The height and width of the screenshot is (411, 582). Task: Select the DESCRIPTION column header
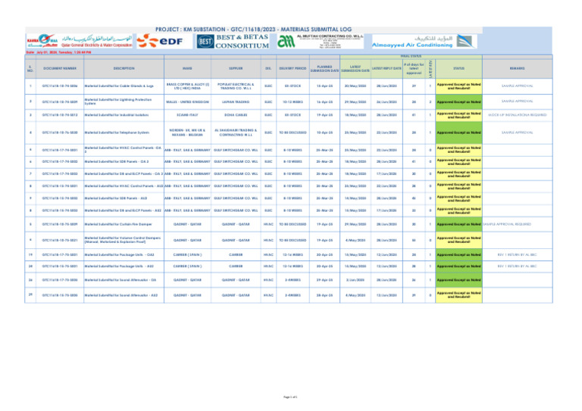click(124, 69)
